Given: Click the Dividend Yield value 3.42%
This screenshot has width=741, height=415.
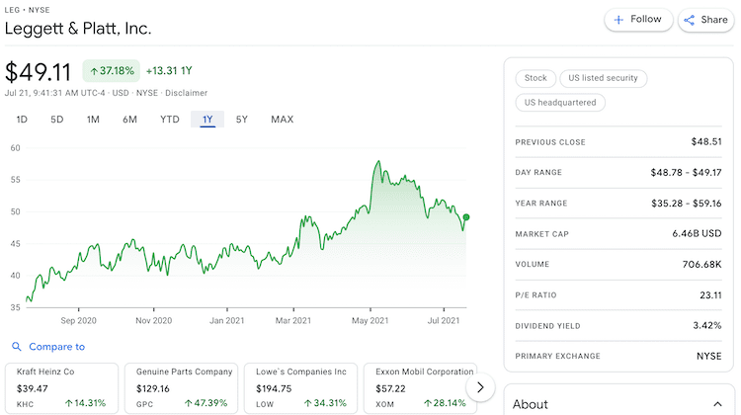Looking at the screenshot, I should [x=707, y=326].
